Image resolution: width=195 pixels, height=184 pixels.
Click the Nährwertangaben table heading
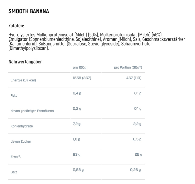pos(25,62)
